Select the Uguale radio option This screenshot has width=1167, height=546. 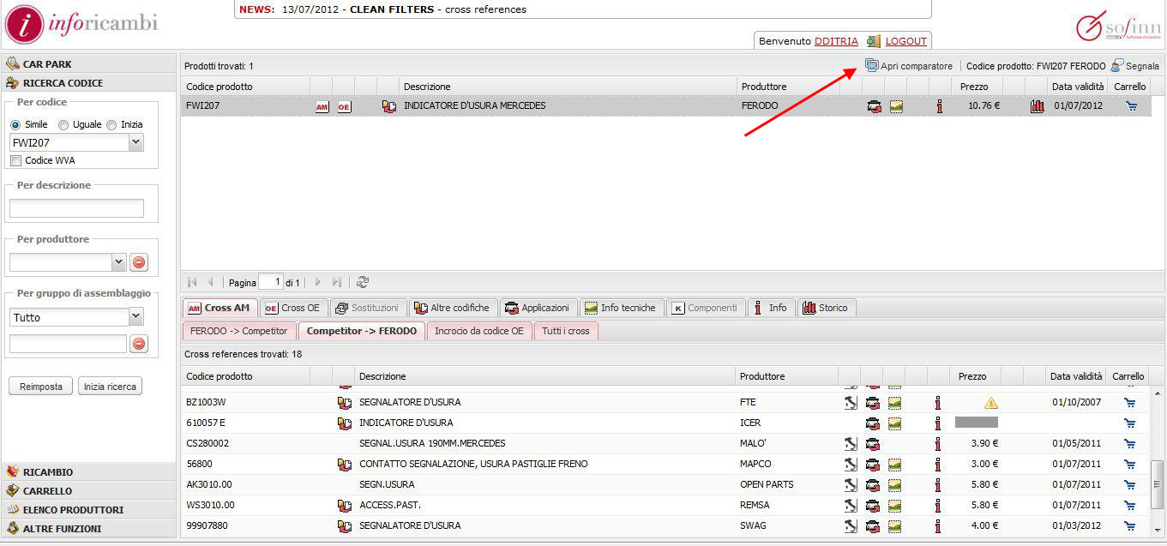[63, 125]
